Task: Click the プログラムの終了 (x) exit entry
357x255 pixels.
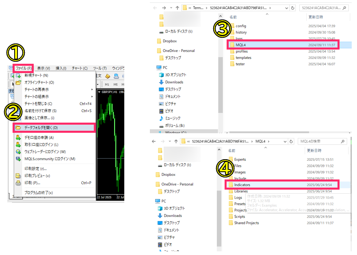Action: coord(39,192)
